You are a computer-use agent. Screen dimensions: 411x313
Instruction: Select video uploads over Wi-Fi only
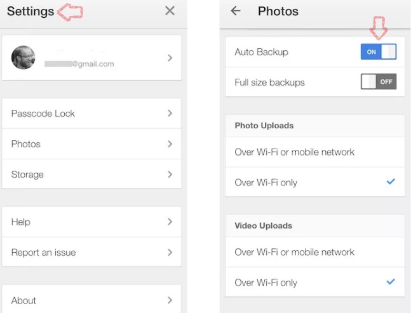point(266,283)
